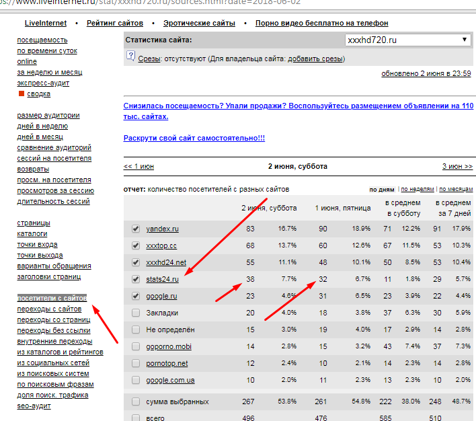Open Рейтинг сайтов in top menu
Viewport: 476px width, 421px height.
115,24
